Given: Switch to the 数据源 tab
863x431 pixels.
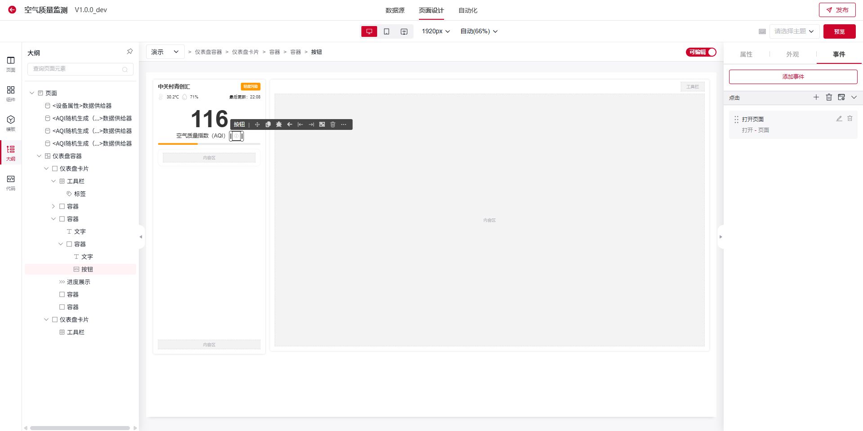Looking at the screenshot, I should pos(395,10).
